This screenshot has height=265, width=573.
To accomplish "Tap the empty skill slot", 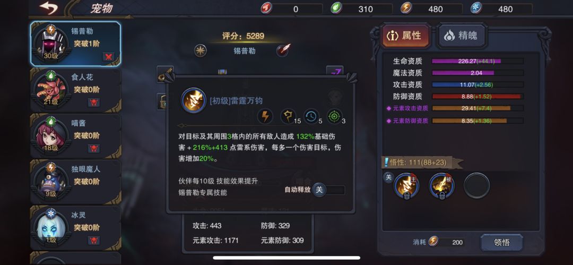I will [476, 186].
